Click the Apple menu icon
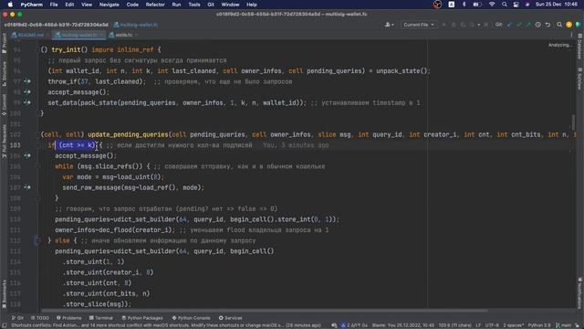 pyautogui.click(x=10, y=5)
